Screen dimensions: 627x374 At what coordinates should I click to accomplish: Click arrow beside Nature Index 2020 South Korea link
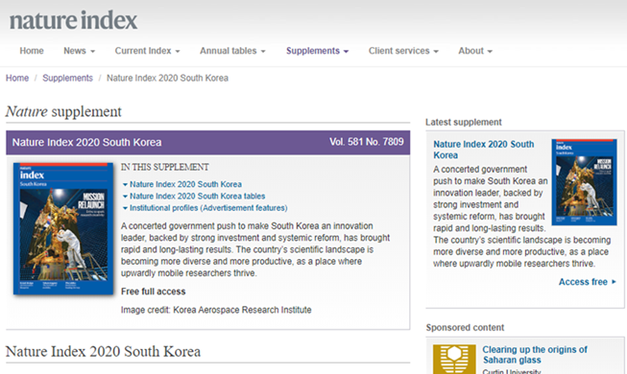(x=125, y=184)
